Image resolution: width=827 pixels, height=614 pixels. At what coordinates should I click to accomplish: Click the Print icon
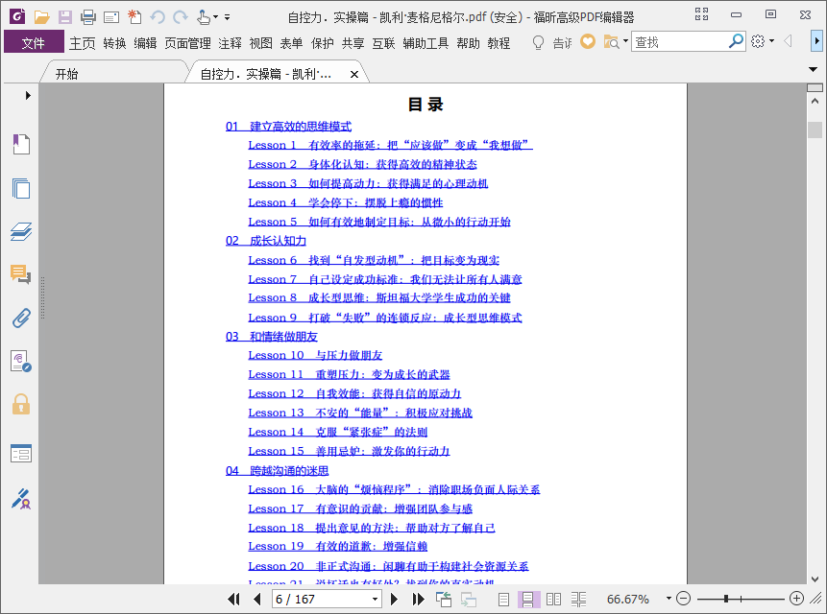[x=88, y=17]
